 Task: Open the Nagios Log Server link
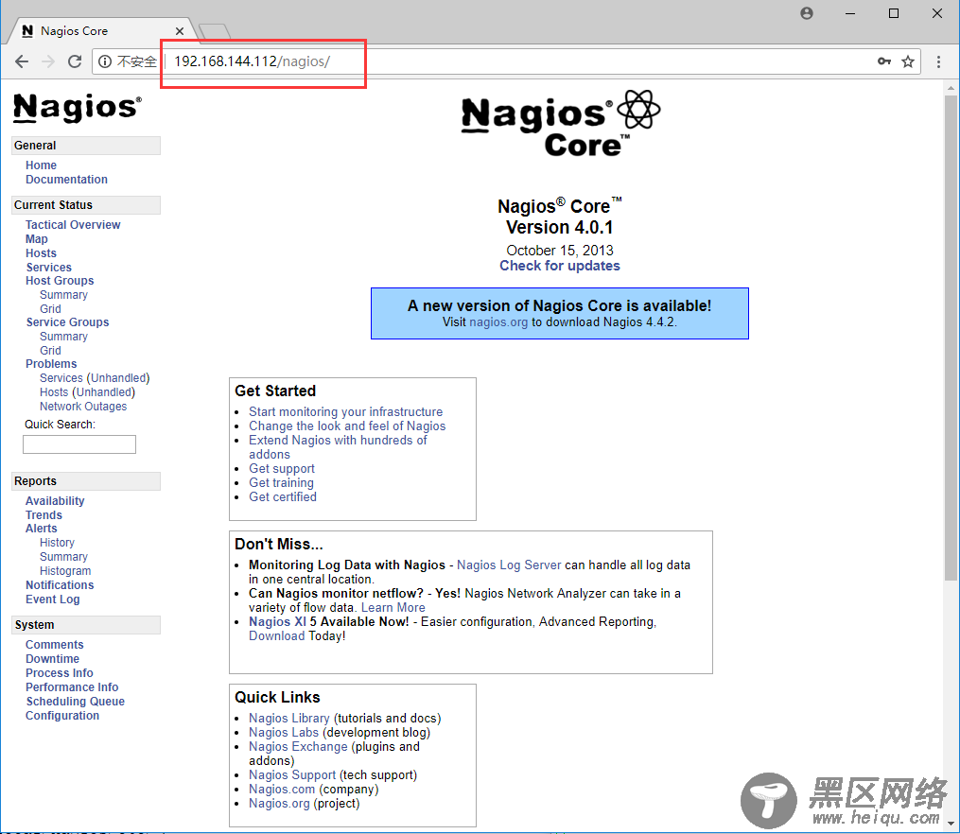click(x=509, y=565)
